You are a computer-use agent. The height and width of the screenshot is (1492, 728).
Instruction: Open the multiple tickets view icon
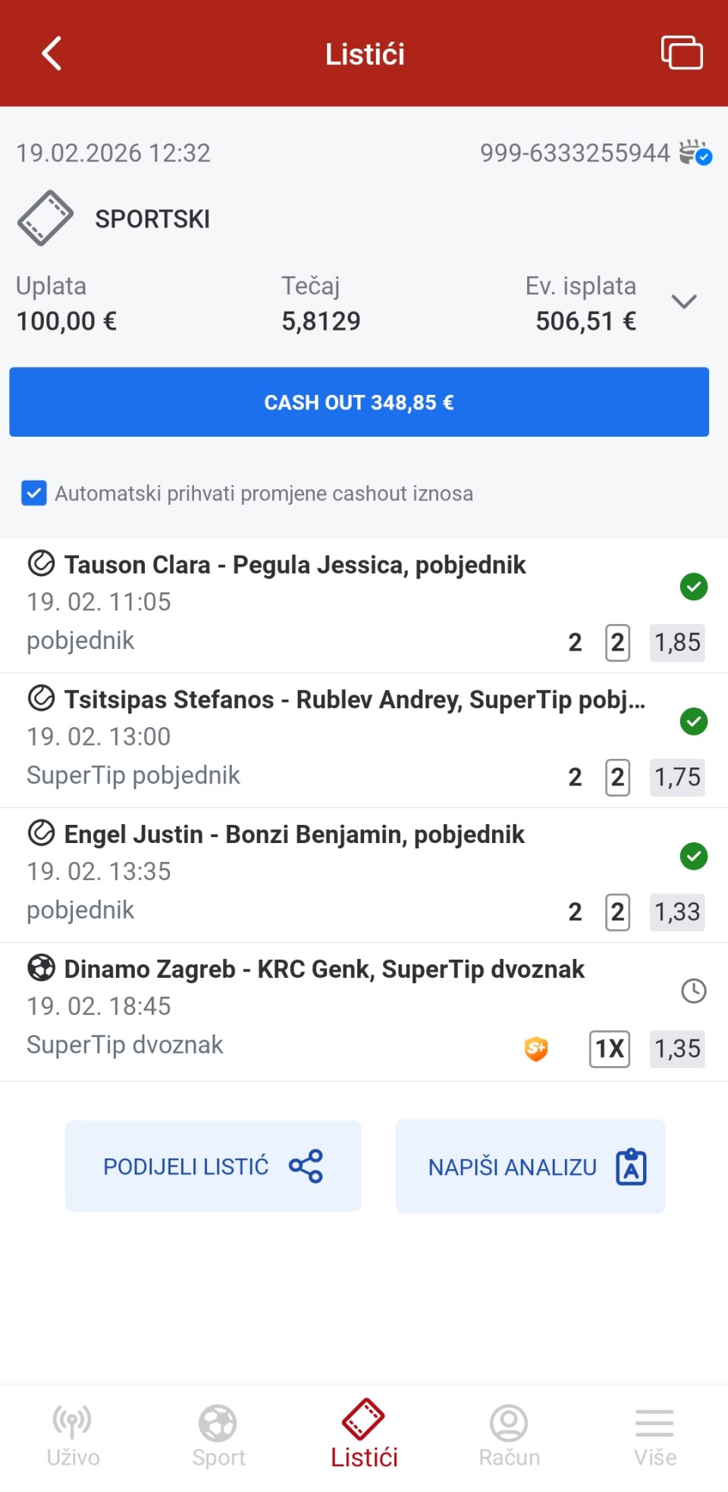[681, 53]
